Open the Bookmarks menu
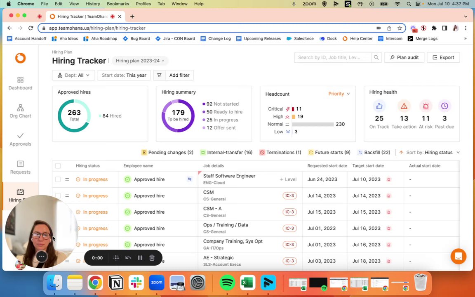 pyautogui.click(x=118, y=4)
